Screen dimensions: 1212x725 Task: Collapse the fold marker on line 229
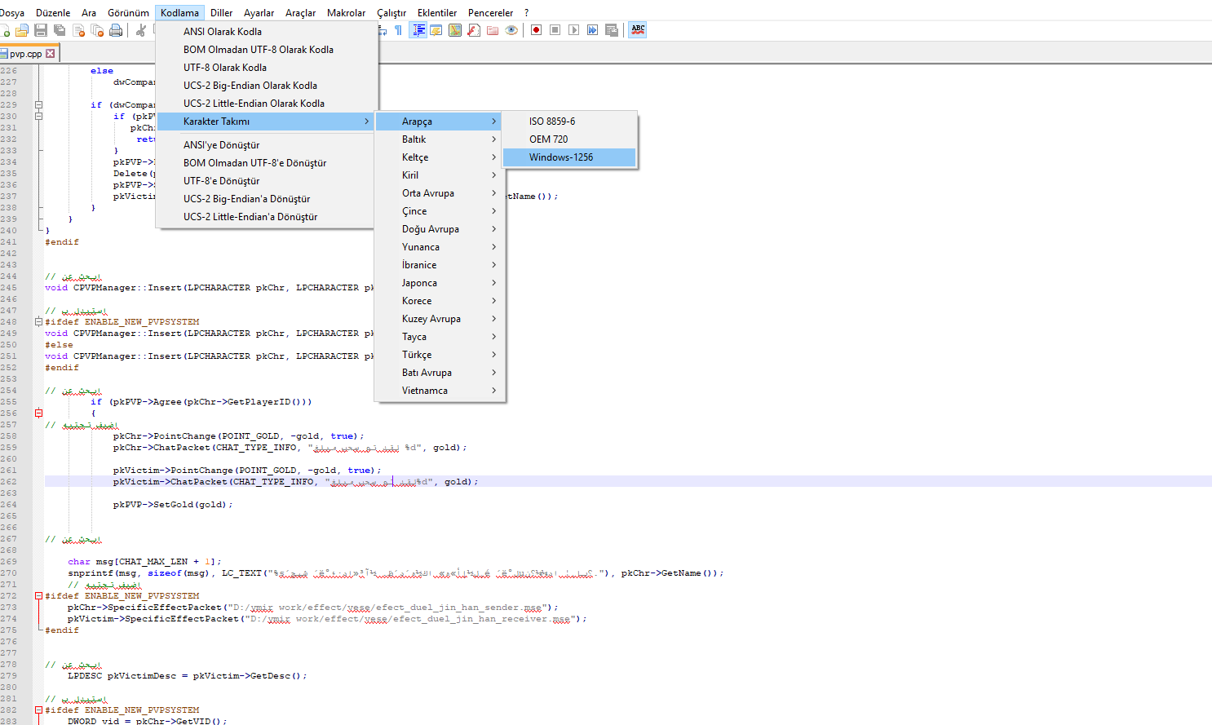tap(38, 105)
